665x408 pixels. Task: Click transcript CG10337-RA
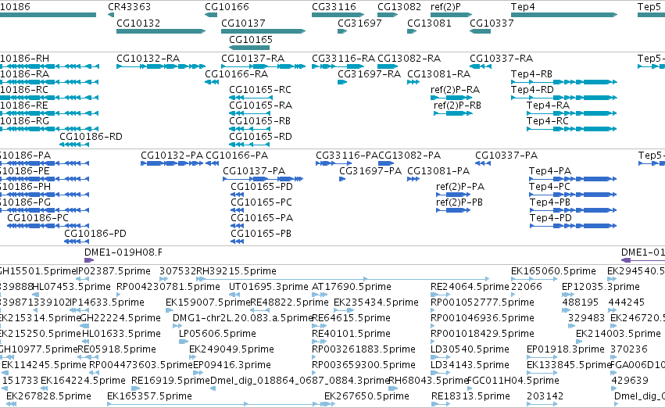point(502,59)
